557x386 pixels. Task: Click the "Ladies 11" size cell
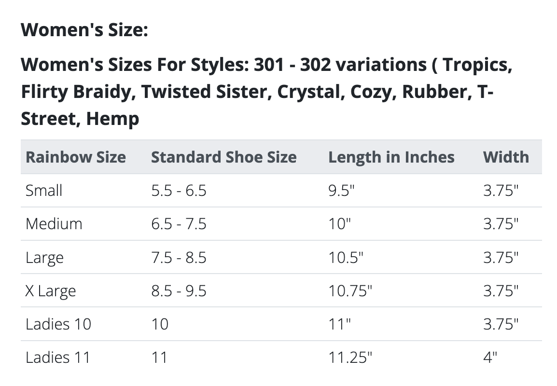pyautogui.click(x=58, y=358)
